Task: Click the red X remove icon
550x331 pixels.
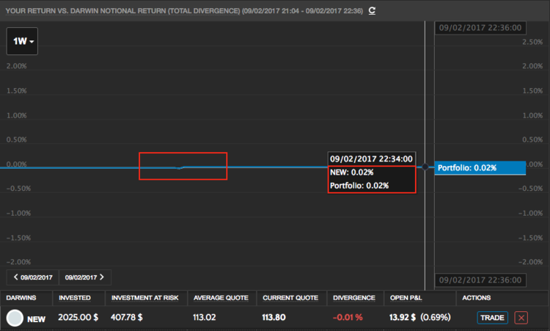Action: [521, 318]
